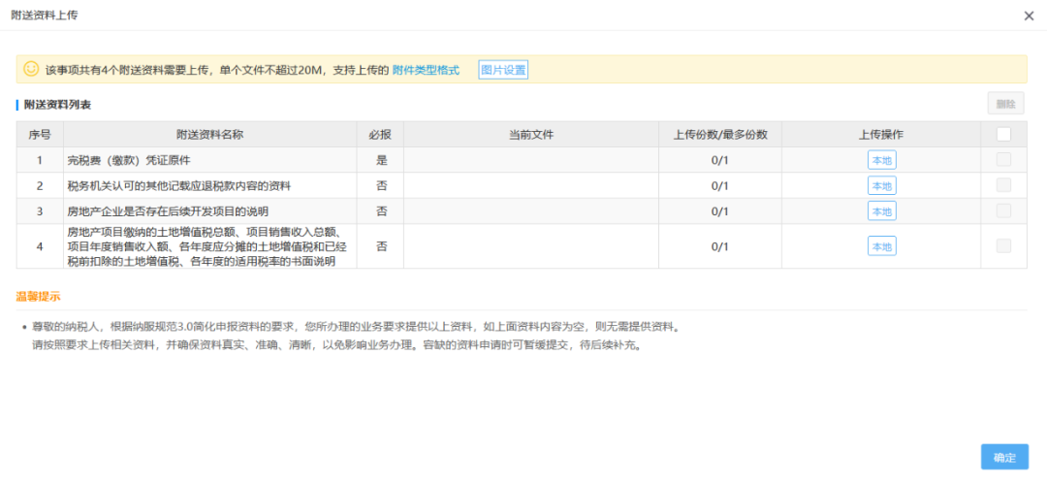The height and width of the screenshot is (484, 1047).
Task: Click 本地 for row 4 土地增值税书面说明
Action: [881, 246]
